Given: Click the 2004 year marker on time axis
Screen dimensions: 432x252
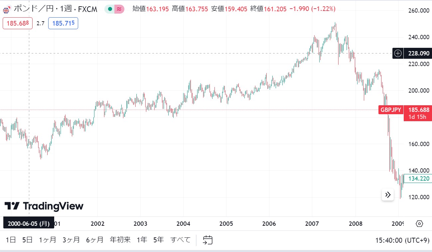Looking at the screenshot, I should pos(183,223).
